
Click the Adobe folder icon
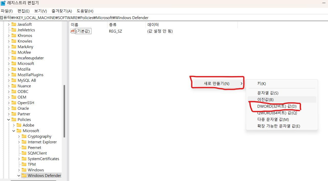tap(19, 125)
